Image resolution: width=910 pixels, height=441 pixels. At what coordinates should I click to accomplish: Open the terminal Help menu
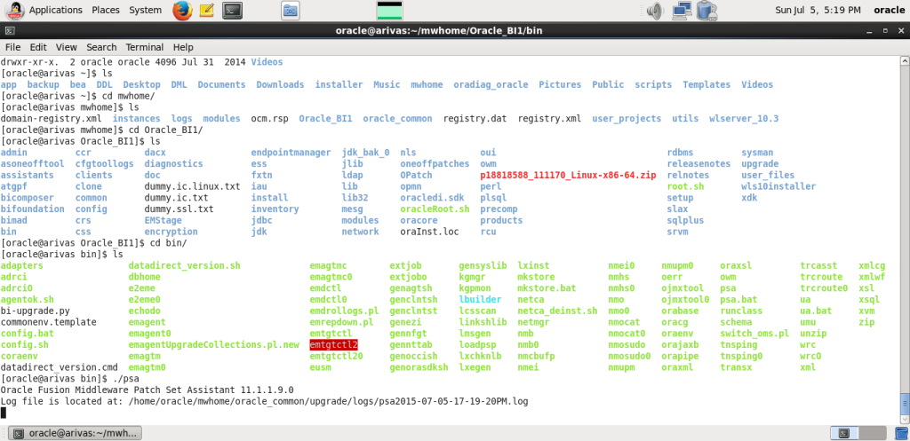click(x=183, y=47)
